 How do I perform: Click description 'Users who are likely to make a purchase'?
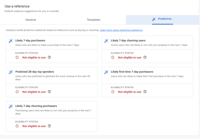tap(47, 45)
